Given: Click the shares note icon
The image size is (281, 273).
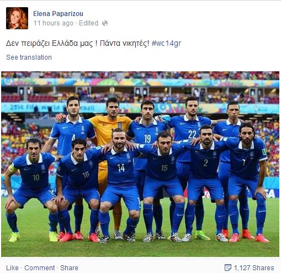Looking at the screenshot, I should [228, 268].
